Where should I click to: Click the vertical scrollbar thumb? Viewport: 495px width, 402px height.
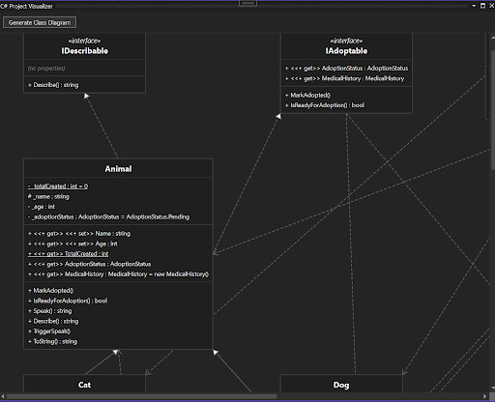pyautogui.click(x=492, y=109)
